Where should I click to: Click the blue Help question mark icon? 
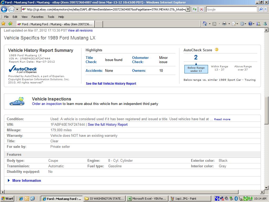point(250,24)
